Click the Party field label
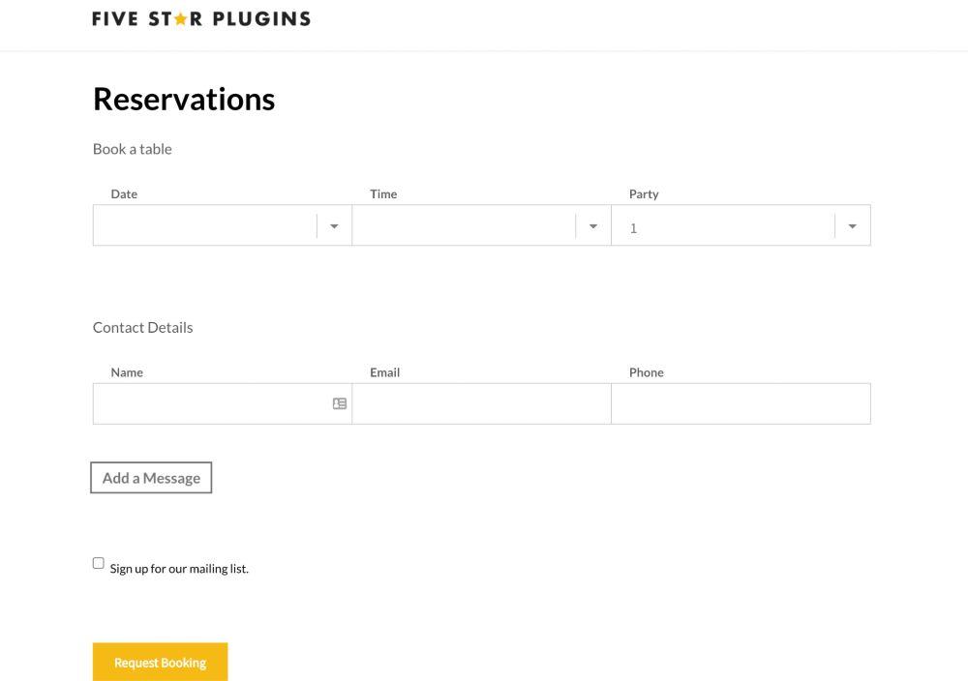The width and height of the screenshot is (968, 681). tap(644, 194)
